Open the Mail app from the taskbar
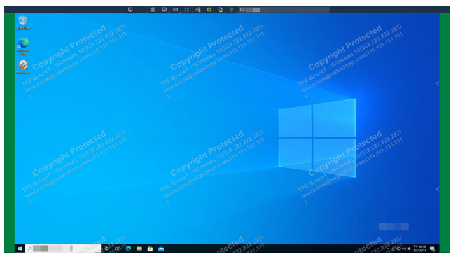The width and height of the screenshot is (453, 259). click(161, 249)
